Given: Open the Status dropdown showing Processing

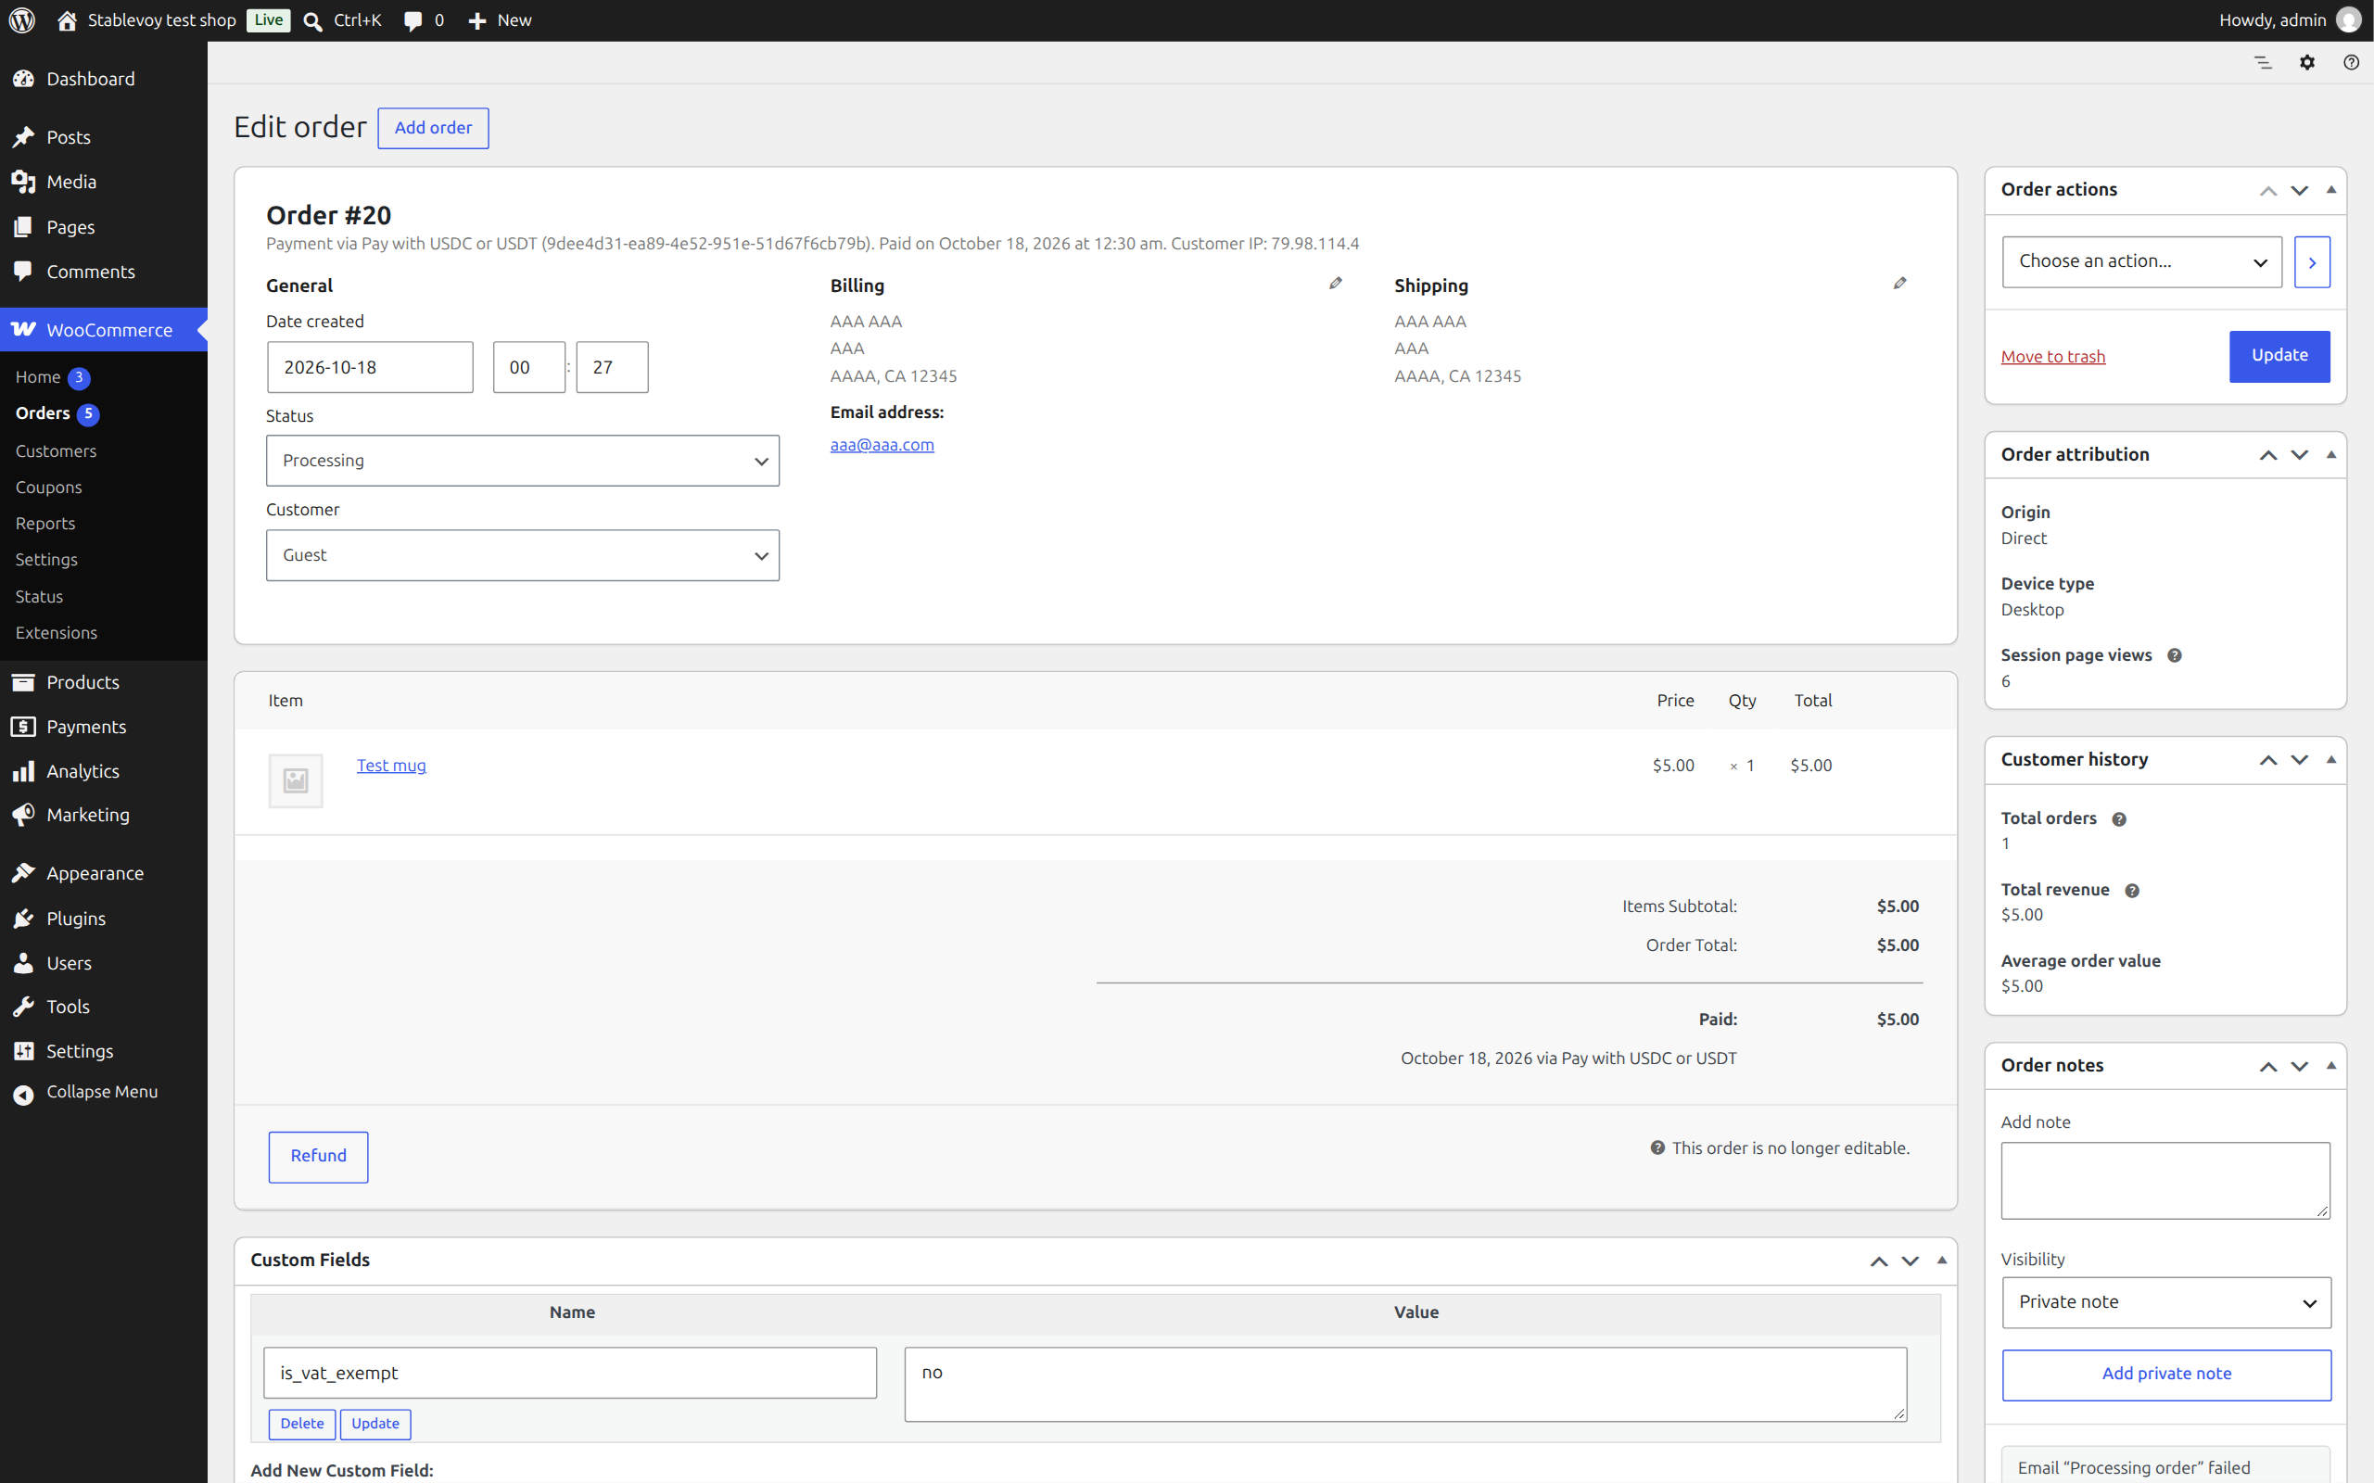Looking at the screenshot, I should click(x=523, y=461).
